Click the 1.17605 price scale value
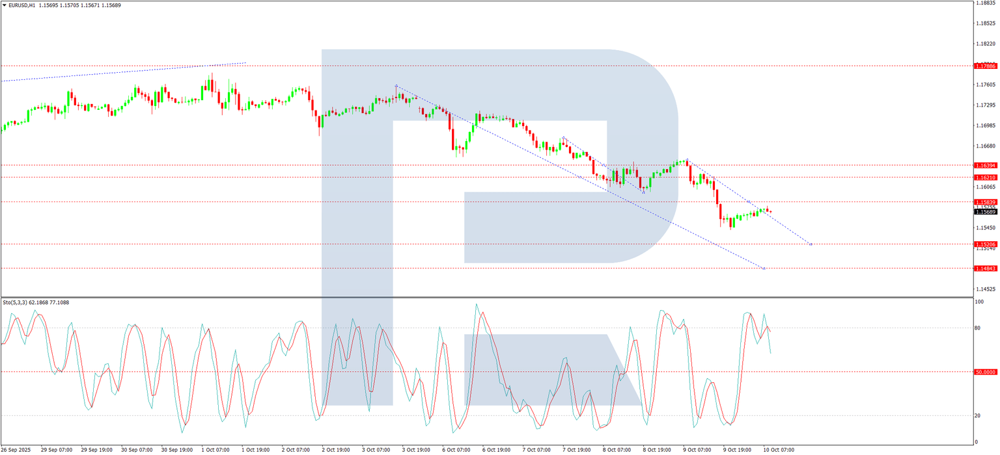This screenshot has width=1000, height=455. (x=986, y=84)
